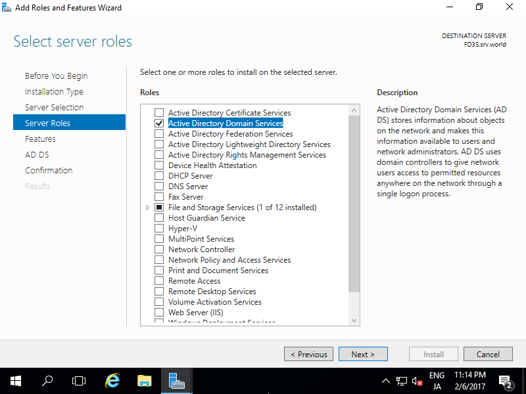Select the Active Directory Domain Services label

coord(226,123)
